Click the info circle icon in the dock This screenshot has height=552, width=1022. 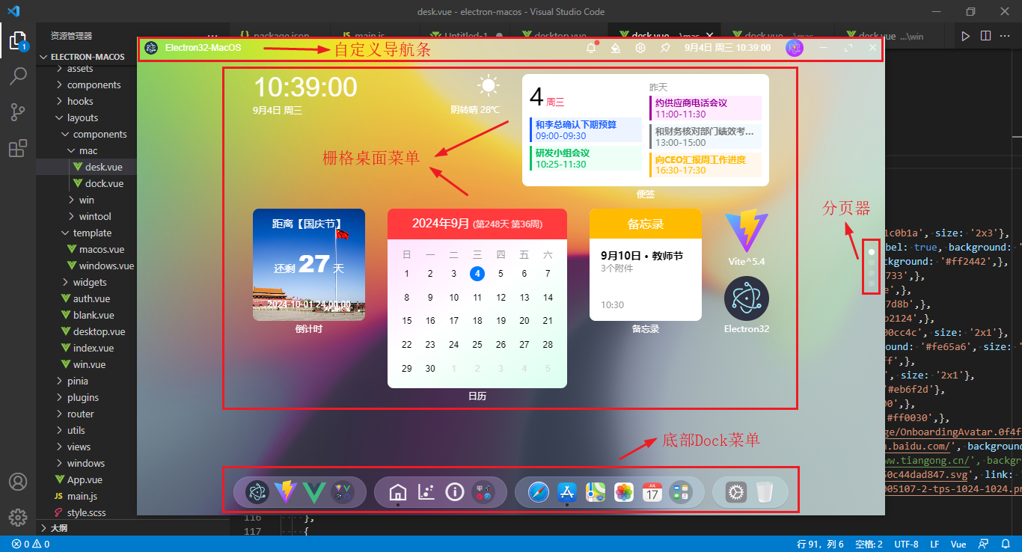(454, 491)
